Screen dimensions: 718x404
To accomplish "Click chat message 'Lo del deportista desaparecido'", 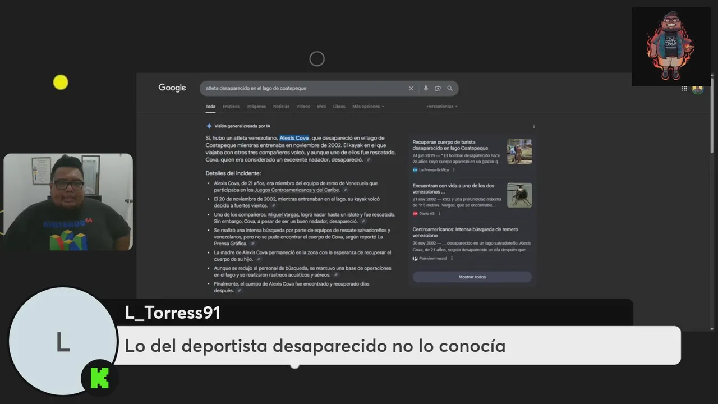I will (x=315, y=346).
